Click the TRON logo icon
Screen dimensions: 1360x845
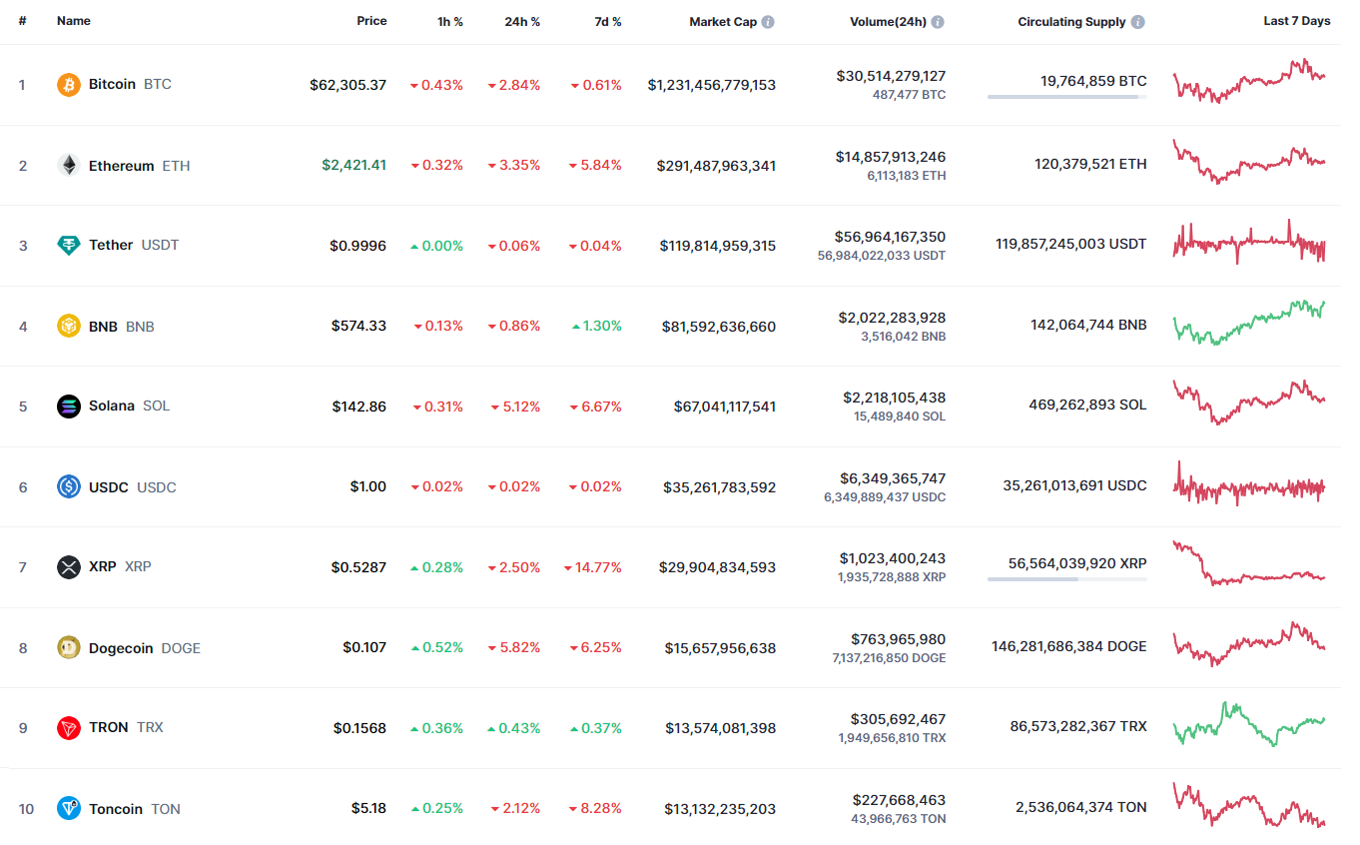click(x=69, y=728)
